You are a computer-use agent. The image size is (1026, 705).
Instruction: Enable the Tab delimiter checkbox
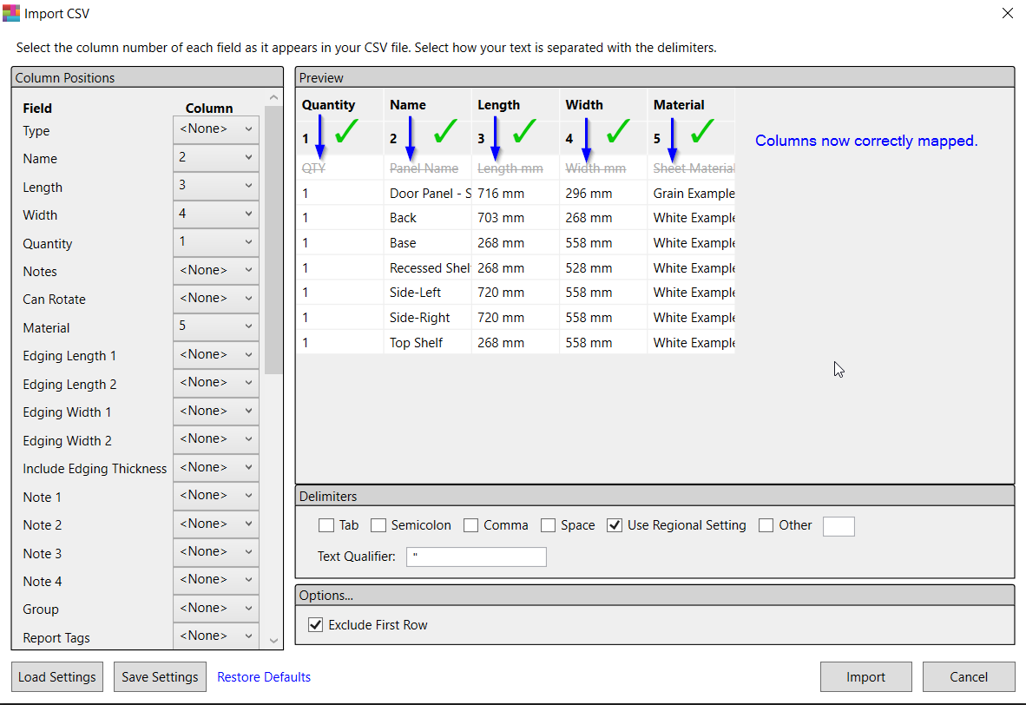point(326,525)
